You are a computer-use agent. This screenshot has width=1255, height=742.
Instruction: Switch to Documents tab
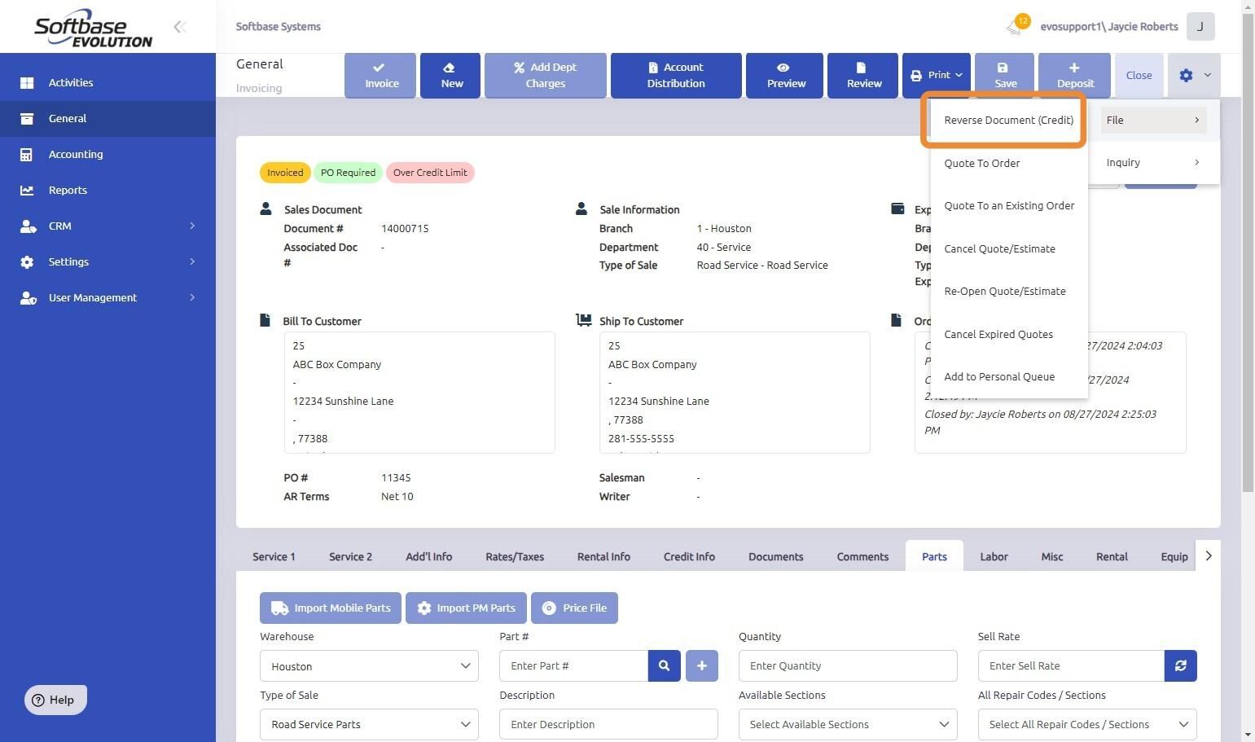(x=775, y=557)
